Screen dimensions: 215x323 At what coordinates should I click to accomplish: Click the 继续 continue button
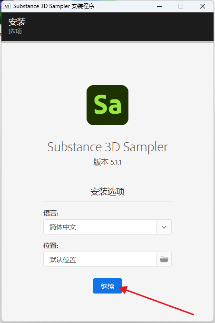pyautogui.click(x=107, y=286)
